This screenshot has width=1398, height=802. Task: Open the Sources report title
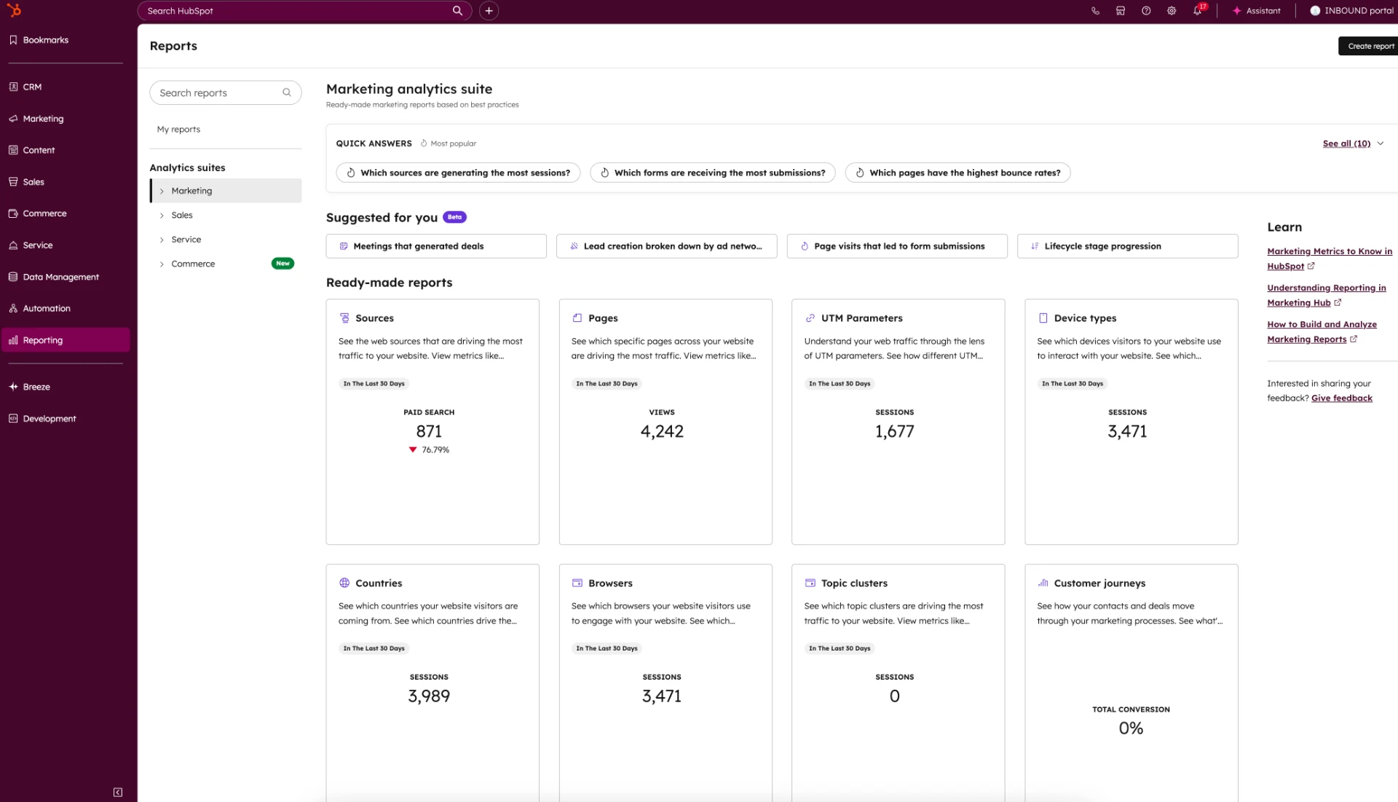(374, 318)
